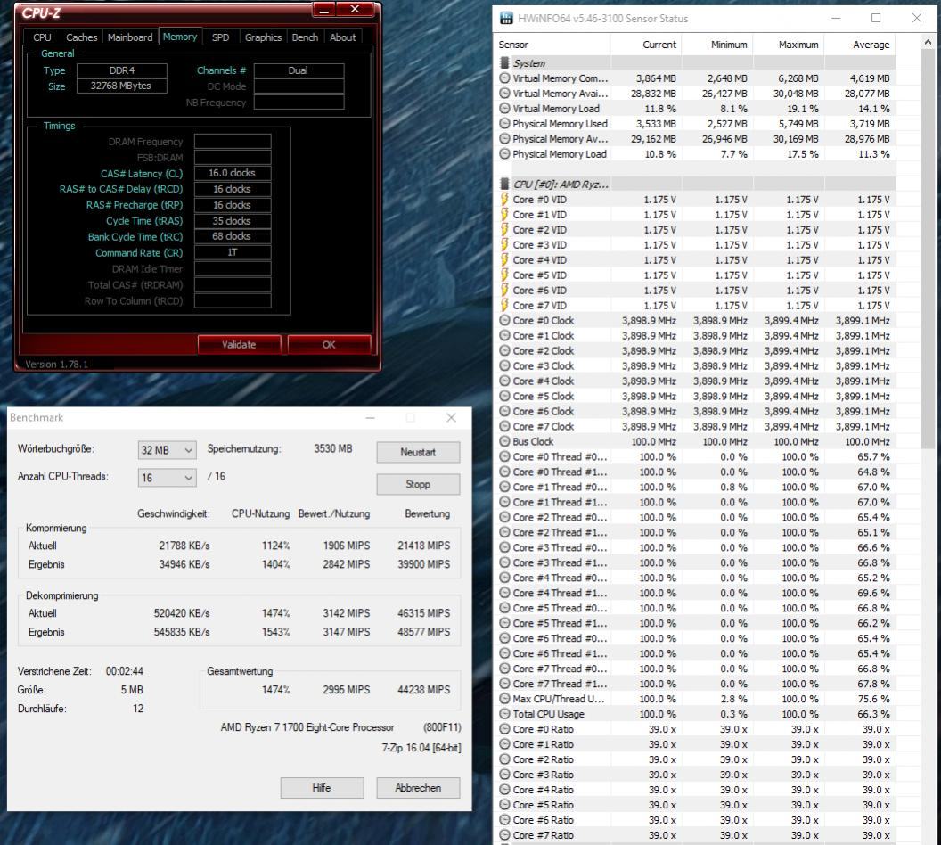The height and width of the screenshot is (845, 941).
Task: Click the HWiNFO64 title bar app icon
Action: coord(506,18)
